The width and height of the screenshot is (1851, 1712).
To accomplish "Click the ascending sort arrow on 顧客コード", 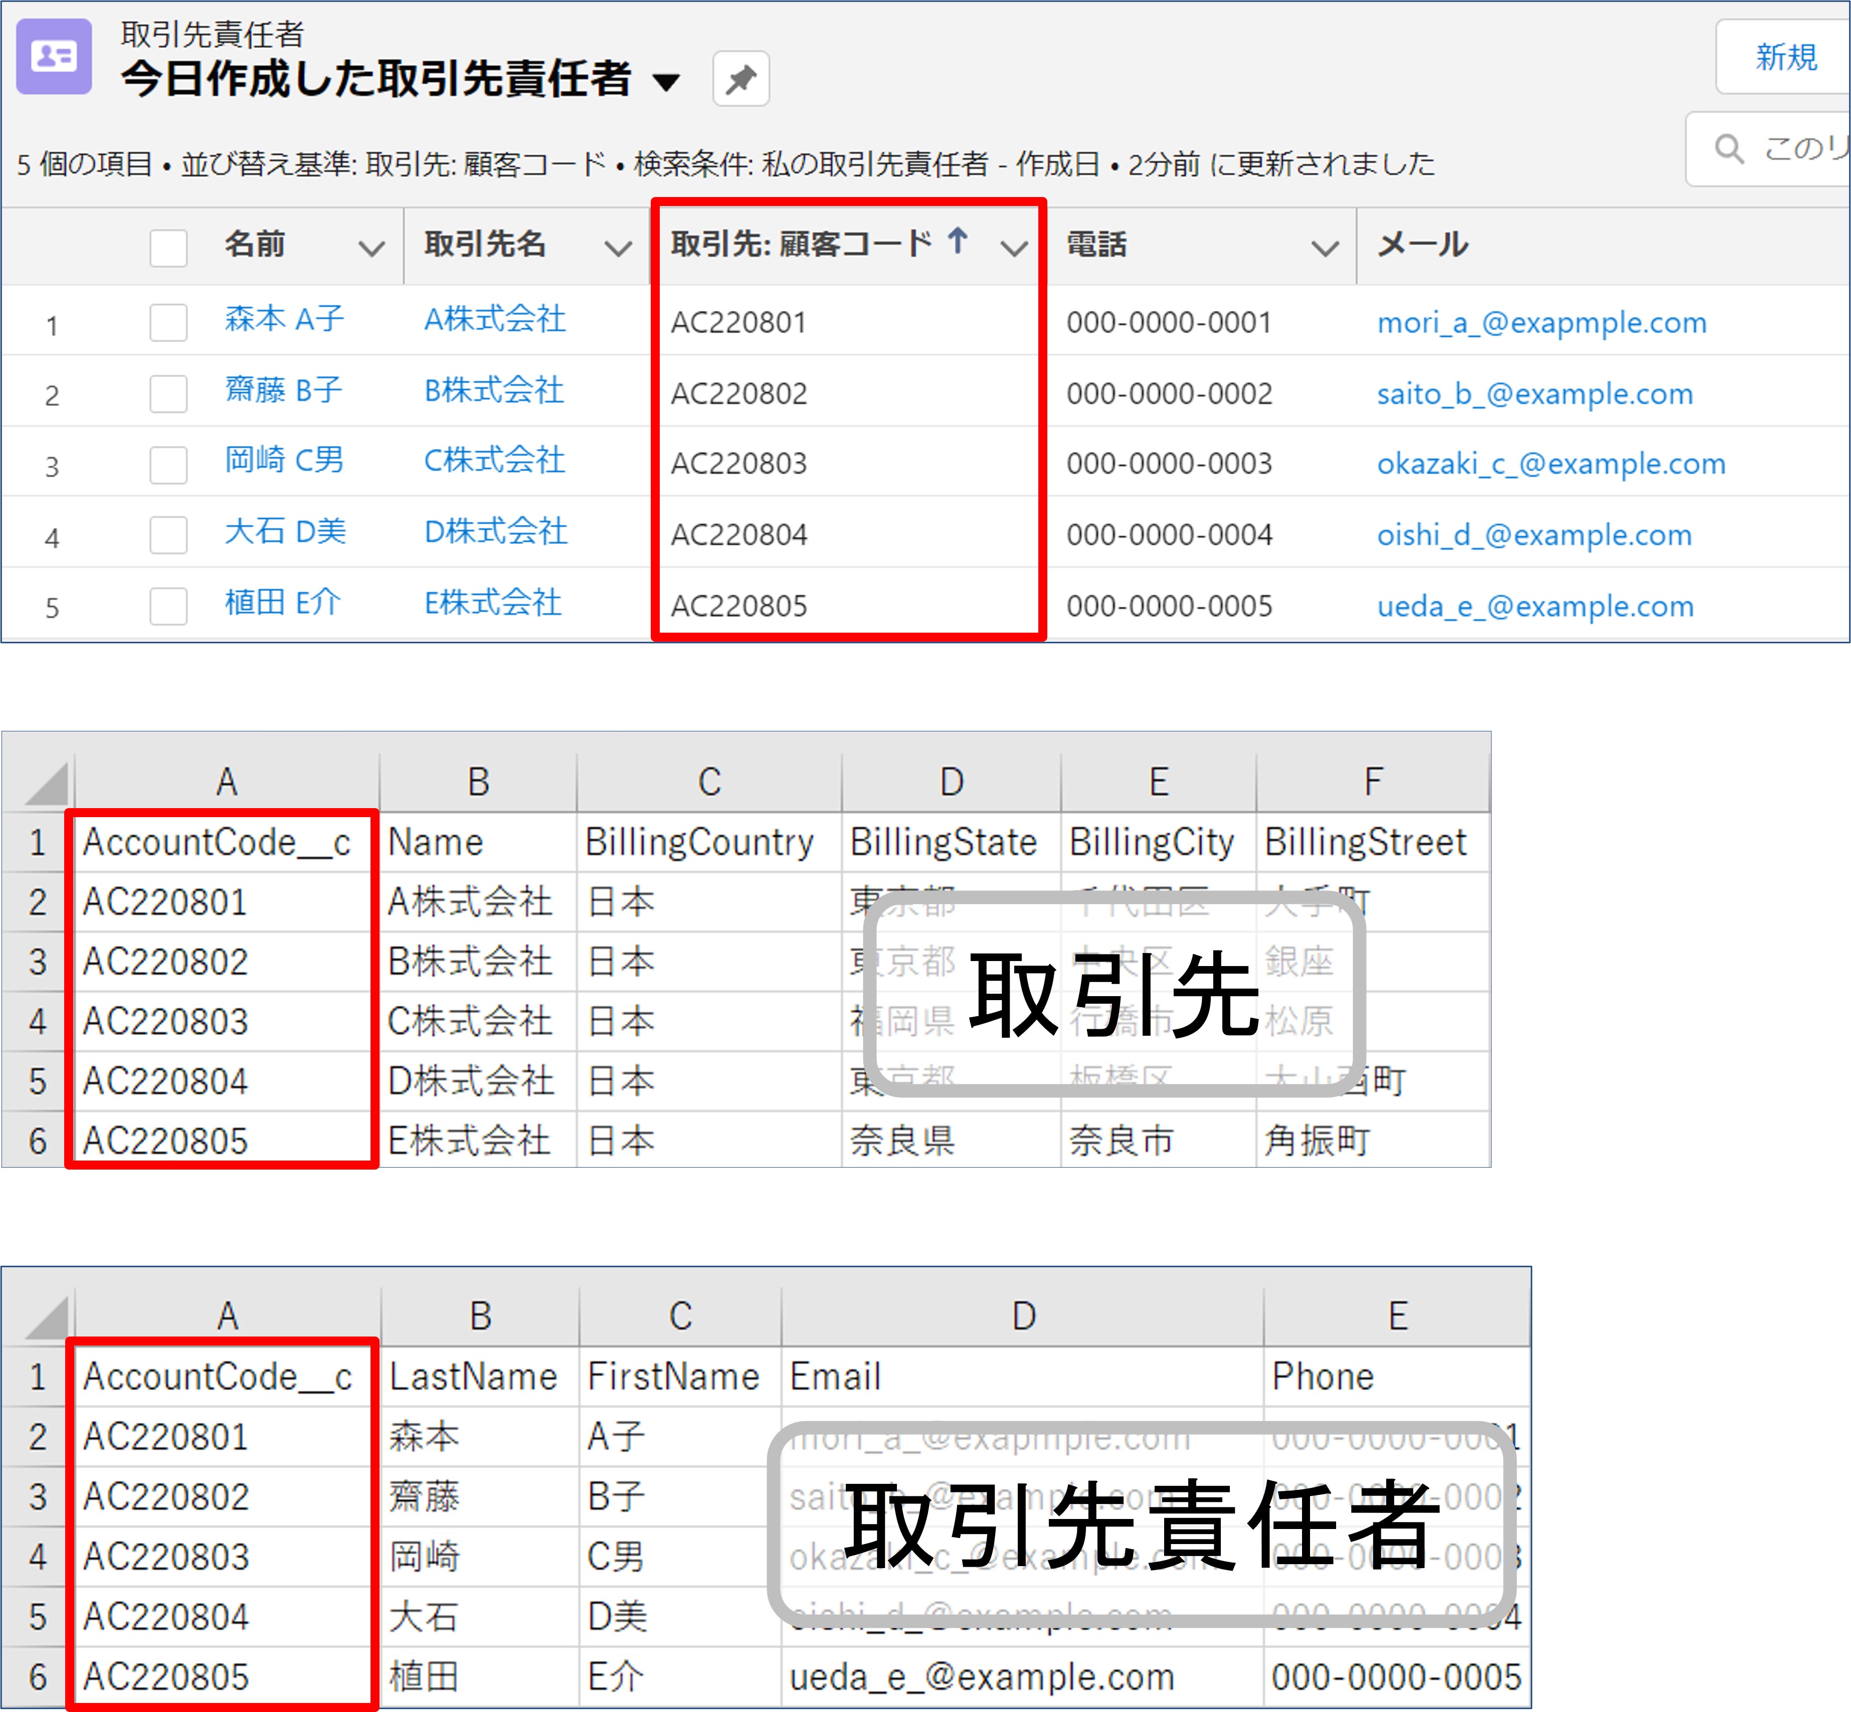I will 957,242.
